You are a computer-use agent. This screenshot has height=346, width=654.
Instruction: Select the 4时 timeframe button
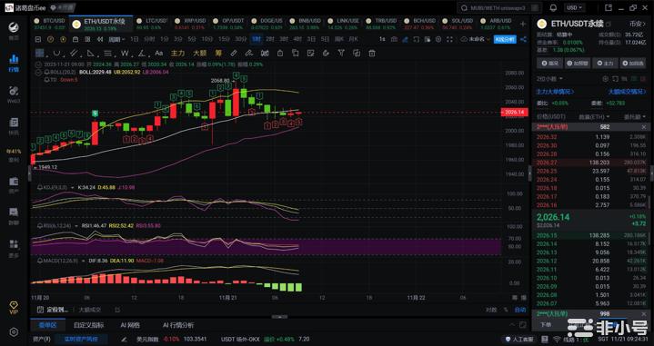[x=297, y=39]
